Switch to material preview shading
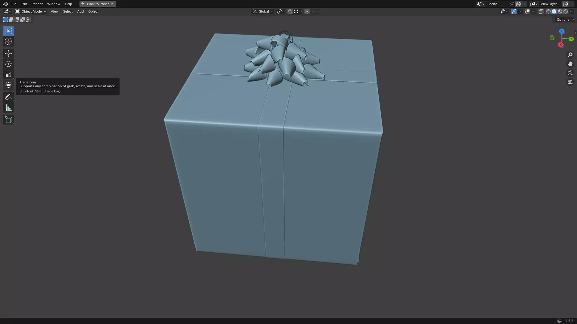Viewport: 577px width, 324px height. 560,11
